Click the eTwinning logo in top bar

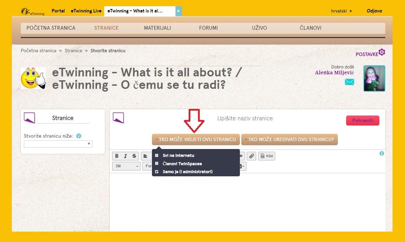click(33, 11)
